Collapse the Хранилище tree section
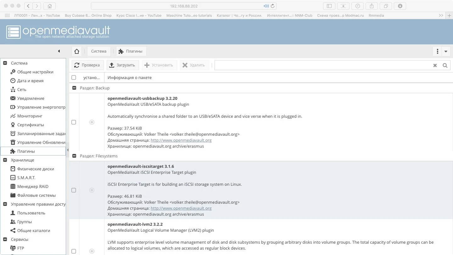This screenshot has height=255, width=453. (x=5, y=160)
